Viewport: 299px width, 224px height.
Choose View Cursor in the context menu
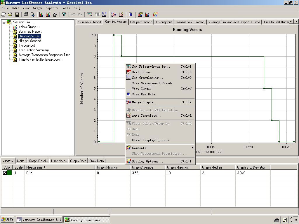[160, 89]
